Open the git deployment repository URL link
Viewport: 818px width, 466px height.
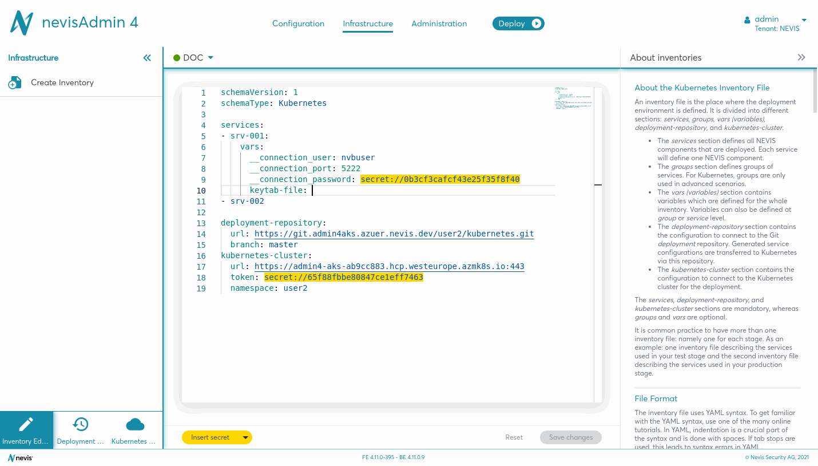point(394,234)
